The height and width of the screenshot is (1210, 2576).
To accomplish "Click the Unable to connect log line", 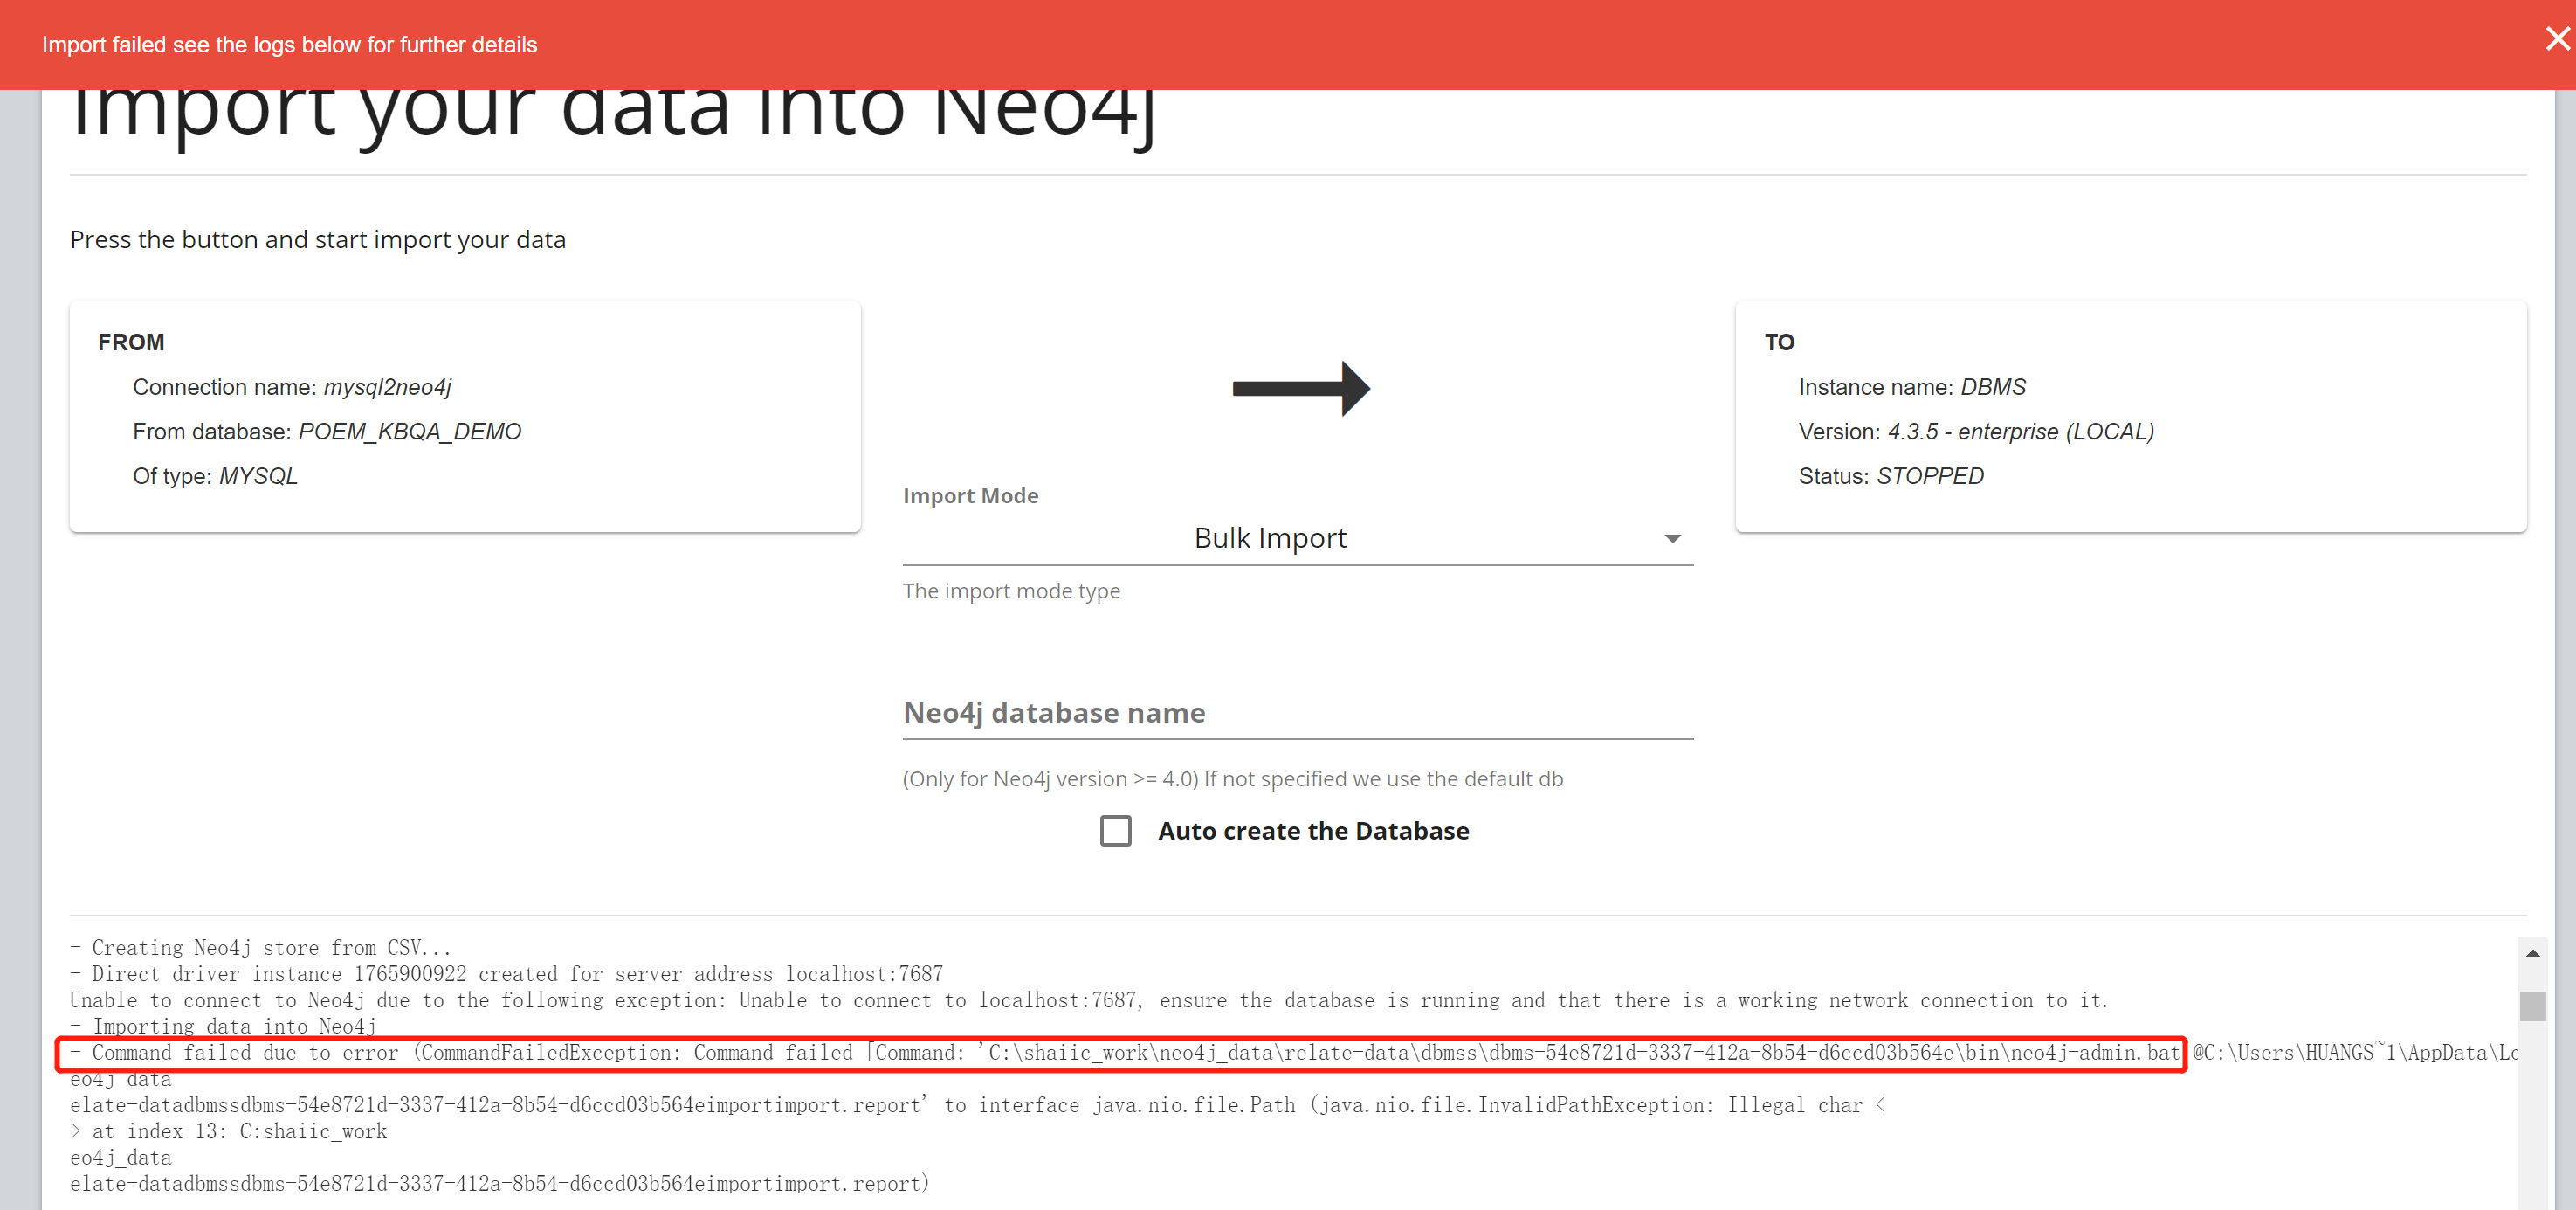I will click(1088, 999).
